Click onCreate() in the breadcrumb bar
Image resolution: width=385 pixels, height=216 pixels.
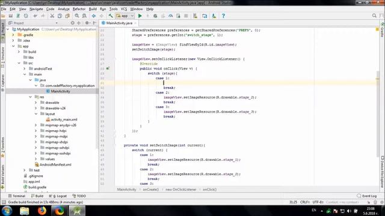pos(151,190)
